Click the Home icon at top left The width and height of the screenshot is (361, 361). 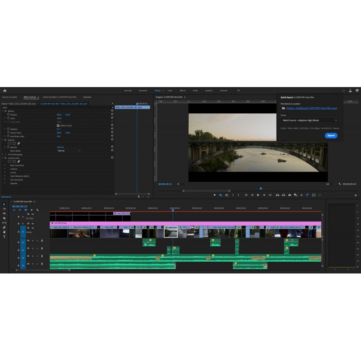(5, 91)
